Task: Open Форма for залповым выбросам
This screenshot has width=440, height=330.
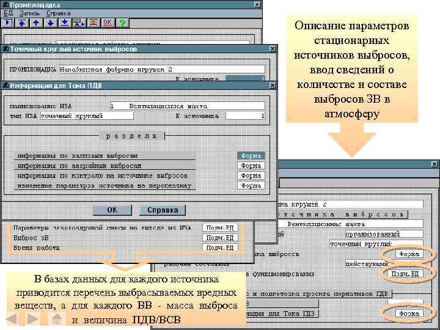Action: (x=251, y=156)
